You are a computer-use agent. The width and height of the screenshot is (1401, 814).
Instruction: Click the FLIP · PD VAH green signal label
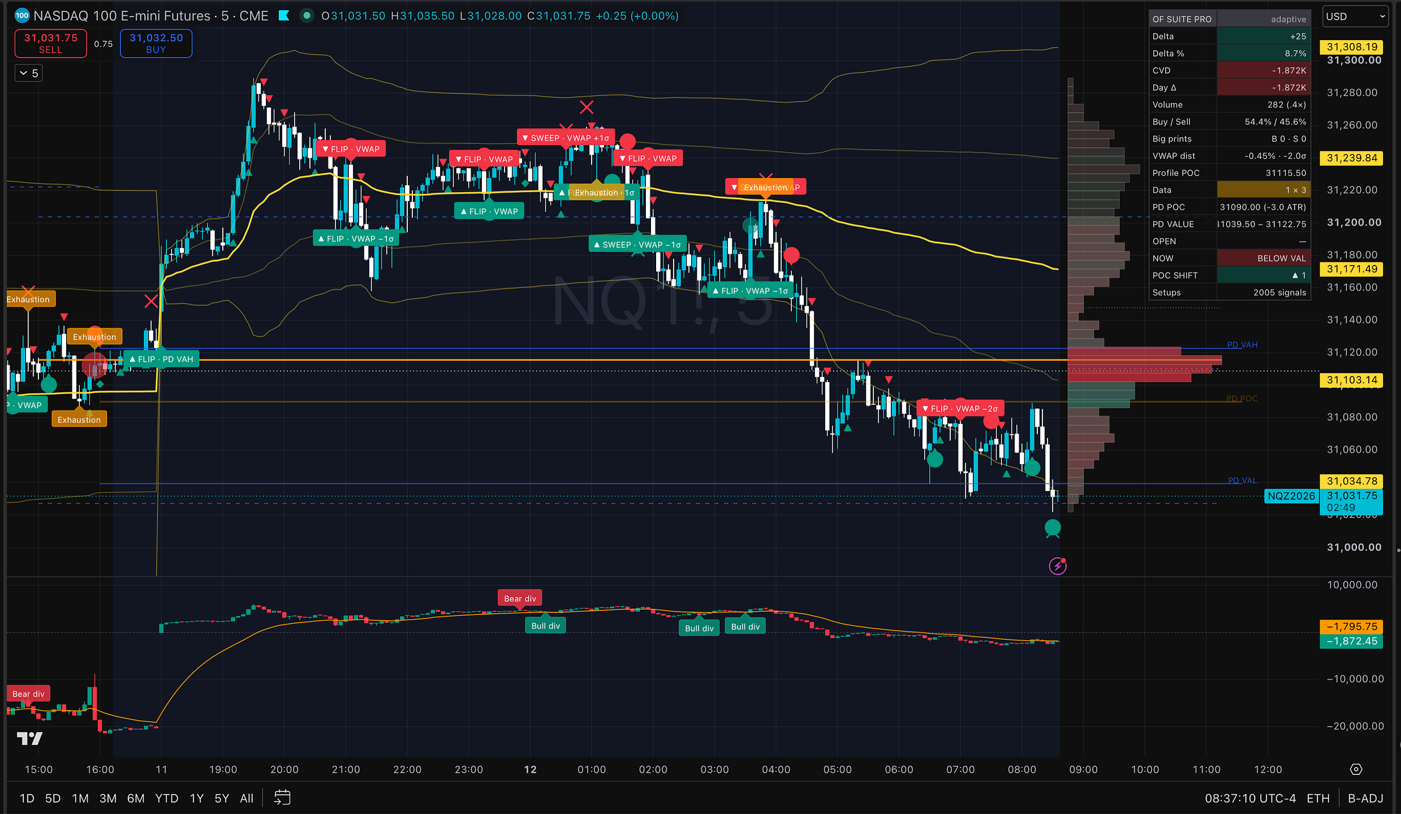click(161, 359)
